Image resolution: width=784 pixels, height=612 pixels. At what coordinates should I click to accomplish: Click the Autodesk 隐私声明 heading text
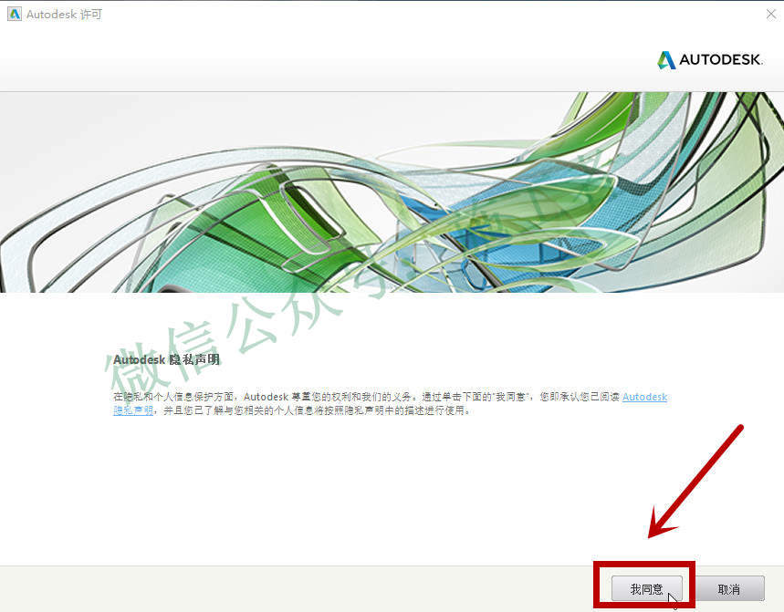(166, 359)
